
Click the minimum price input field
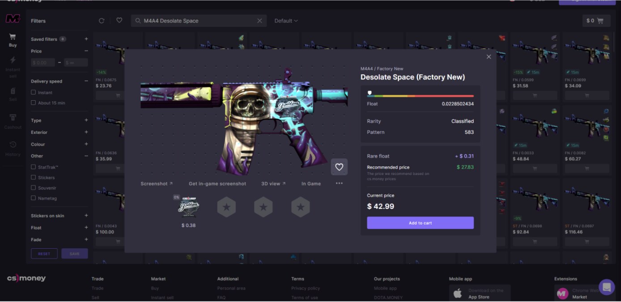(x=43, y=63)
